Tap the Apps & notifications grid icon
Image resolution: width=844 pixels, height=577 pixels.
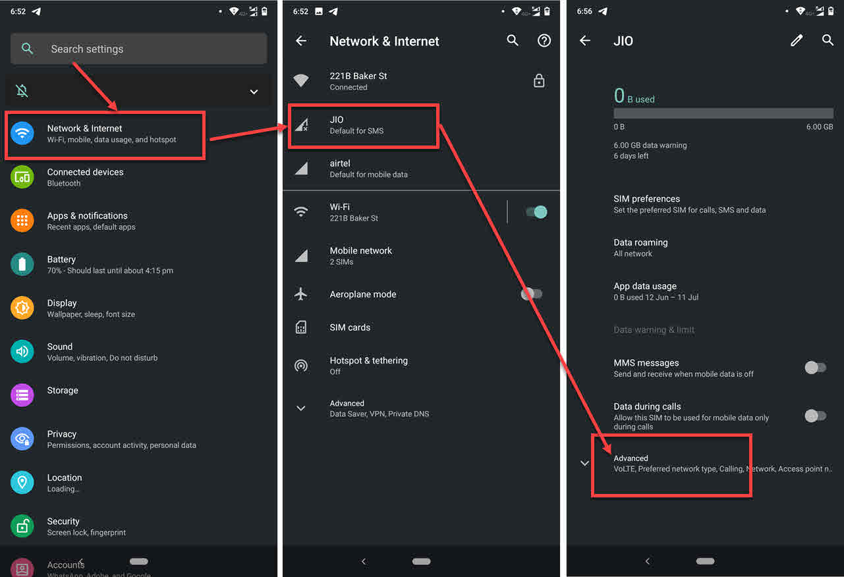22,221
